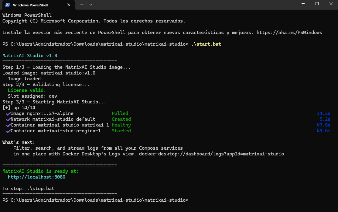This screenshot has height=212, width=338.
Task: Click 'Step 1/3 - Loading the MatrixAI Studio image...'
Action: click(x=67, y=67)
